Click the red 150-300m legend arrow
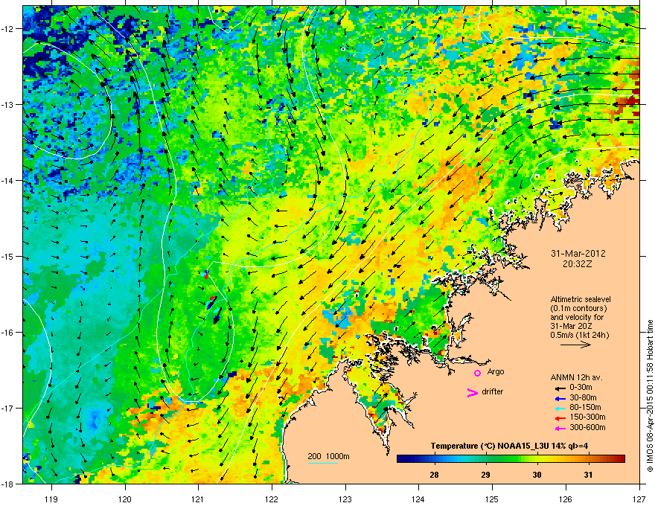This screenshot has height=506, width=655. [559, 418]
